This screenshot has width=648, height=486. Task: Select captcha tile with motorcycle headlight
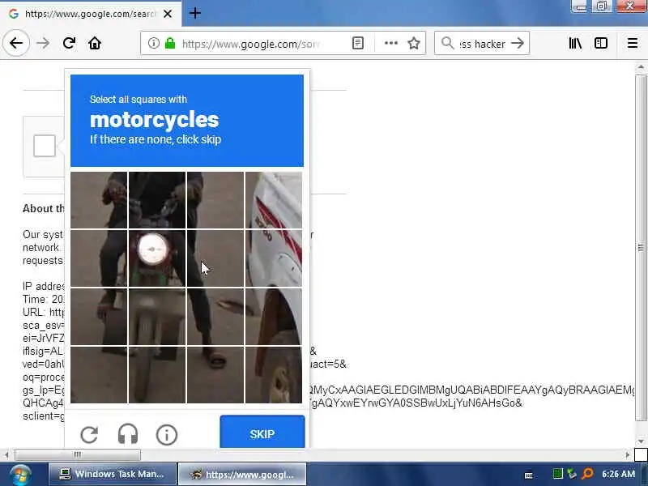157,258
